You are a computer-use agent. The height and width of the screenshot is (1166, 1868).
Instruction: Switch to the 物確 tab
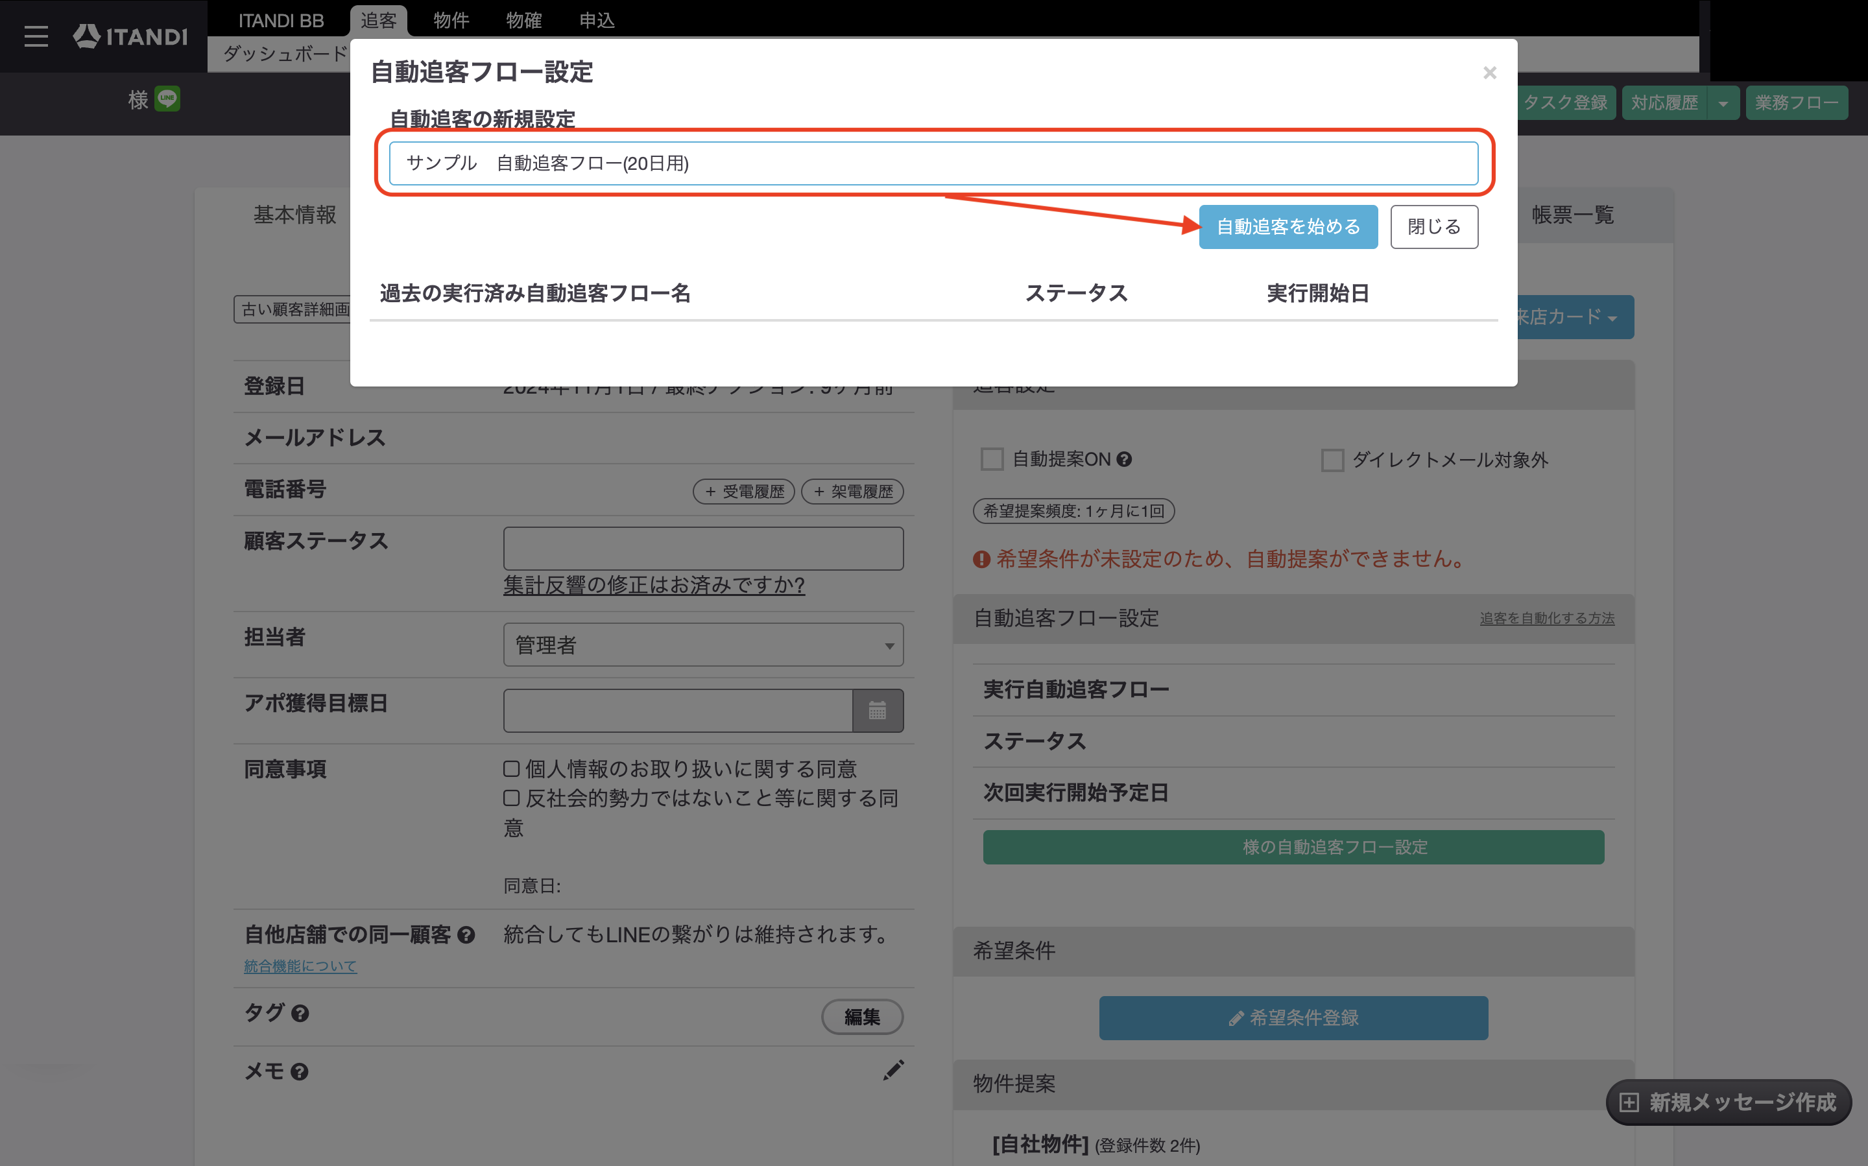523,20
